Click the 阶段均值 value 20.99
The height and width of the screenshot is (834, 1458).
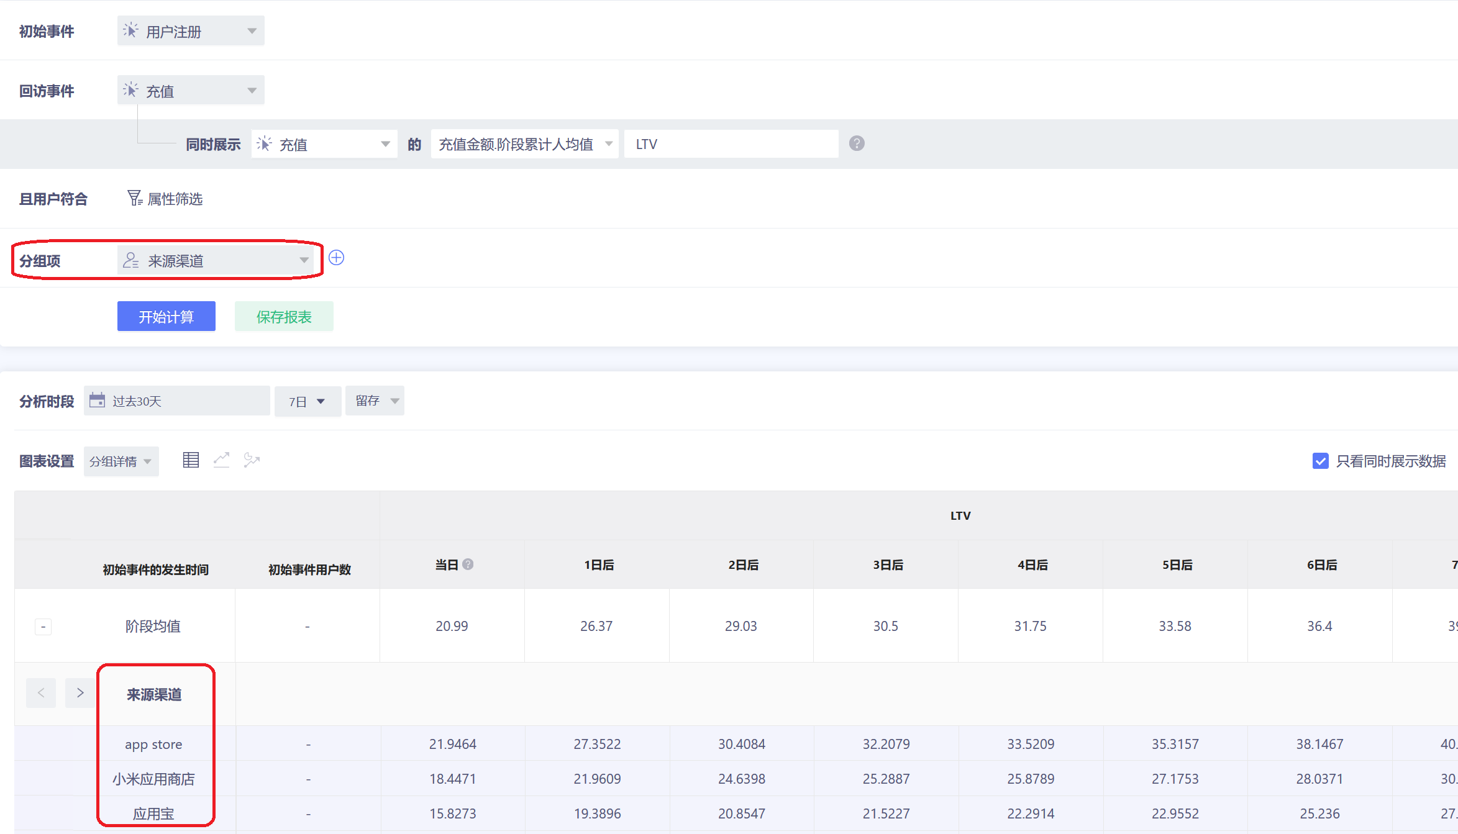[452, 627]
